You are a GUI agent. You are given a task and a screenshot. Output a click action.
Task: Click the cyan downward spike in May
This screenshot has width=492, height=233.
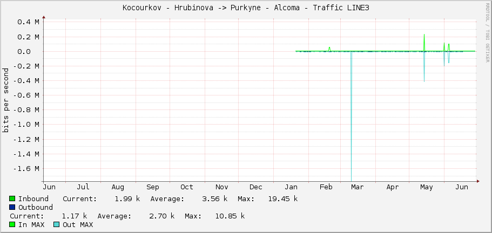(424, 67)
